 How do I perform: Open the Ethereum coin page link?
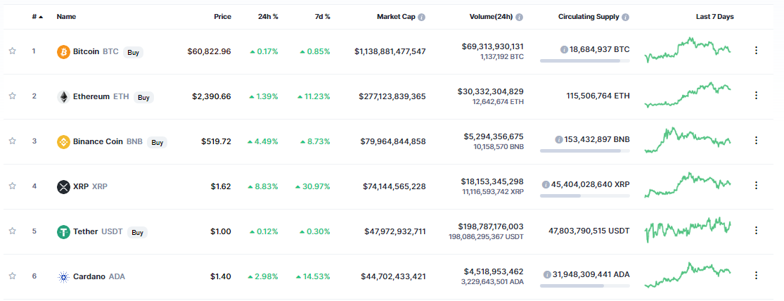pos(91,96)
